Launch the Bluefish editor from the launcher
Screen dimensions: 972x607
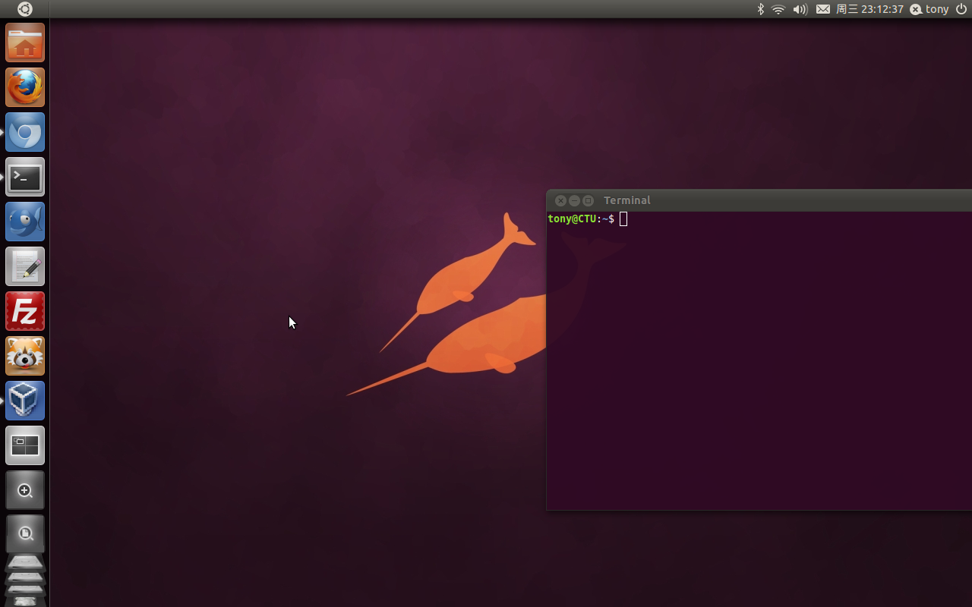pos(25,222)
